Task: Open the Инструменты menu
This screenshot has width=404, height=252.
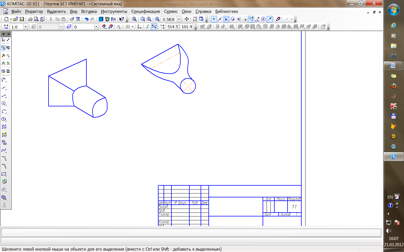Action: 114,11
